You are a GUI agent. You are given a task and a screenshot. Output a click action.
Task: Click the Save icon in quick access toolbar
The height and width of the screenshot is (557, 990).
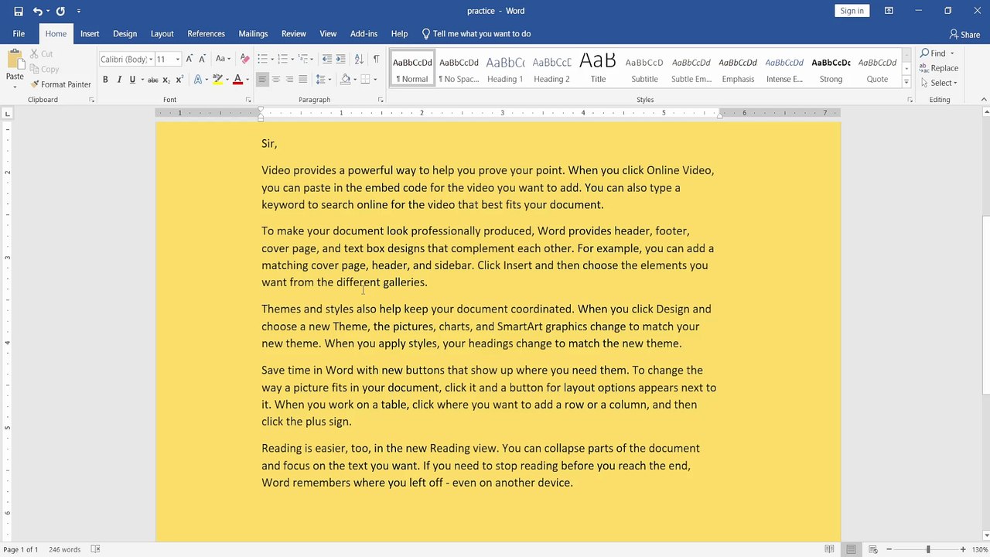[x=19, y=11]
